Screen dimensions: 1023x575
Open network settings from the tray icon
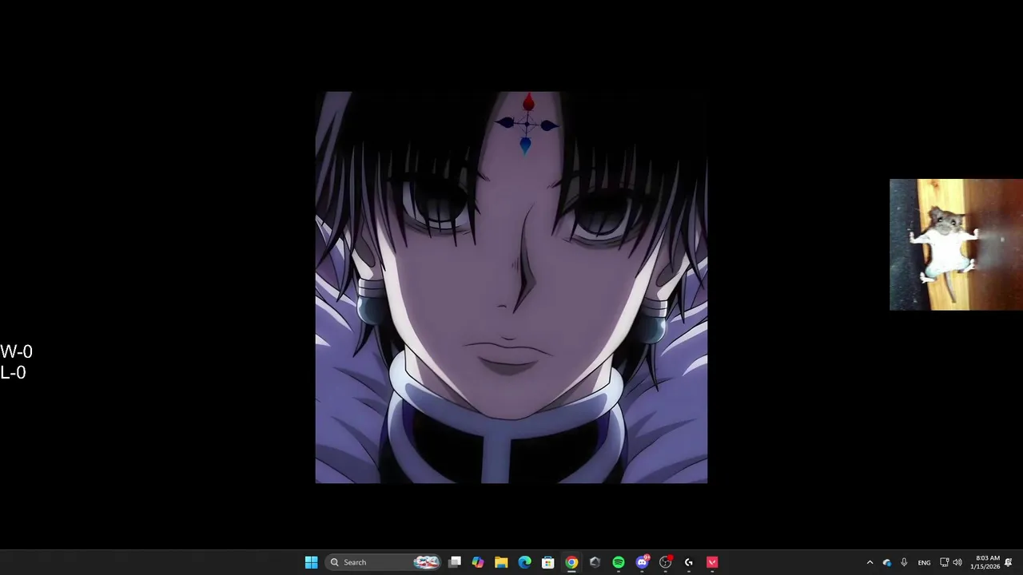coord(944,562)
